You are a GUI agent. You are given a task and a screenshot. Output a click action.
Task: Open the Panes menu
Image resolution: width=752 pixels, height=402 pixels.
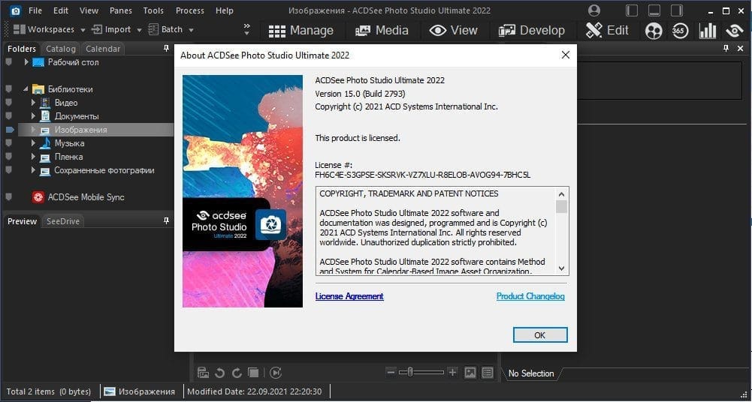(x=120, y=10)
